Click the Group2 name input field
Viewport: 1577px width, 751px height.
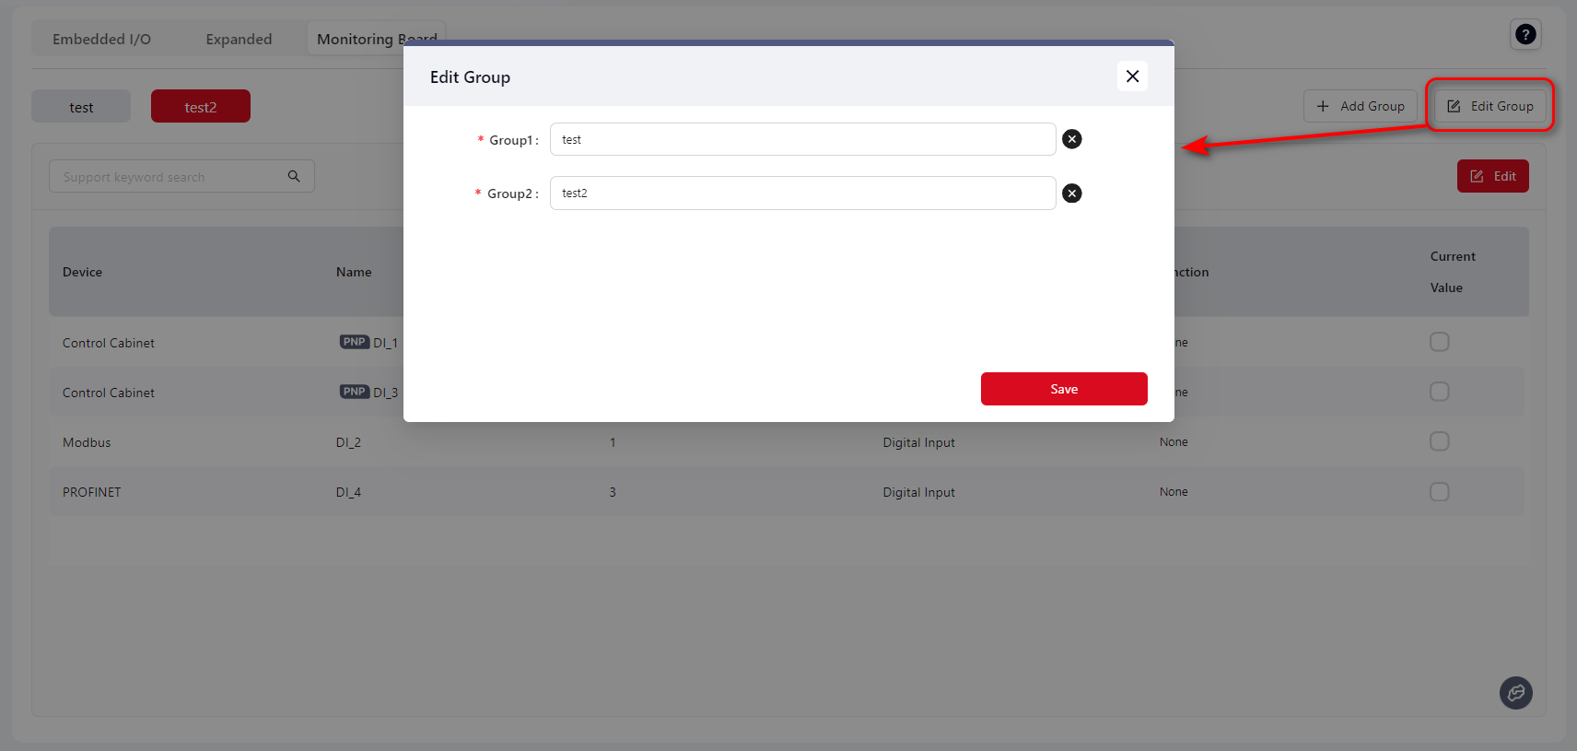[x=801, y=194]
